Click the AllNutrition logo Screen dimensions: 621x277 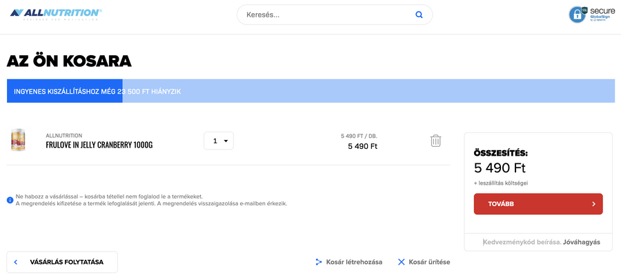(x=54, y=14)
